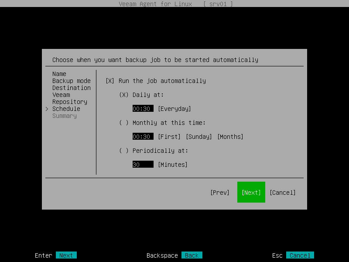The height and width of the screenshot is (262, 349).
Task: Click the [Cancel] button
Action: click(x=282, y=192)
